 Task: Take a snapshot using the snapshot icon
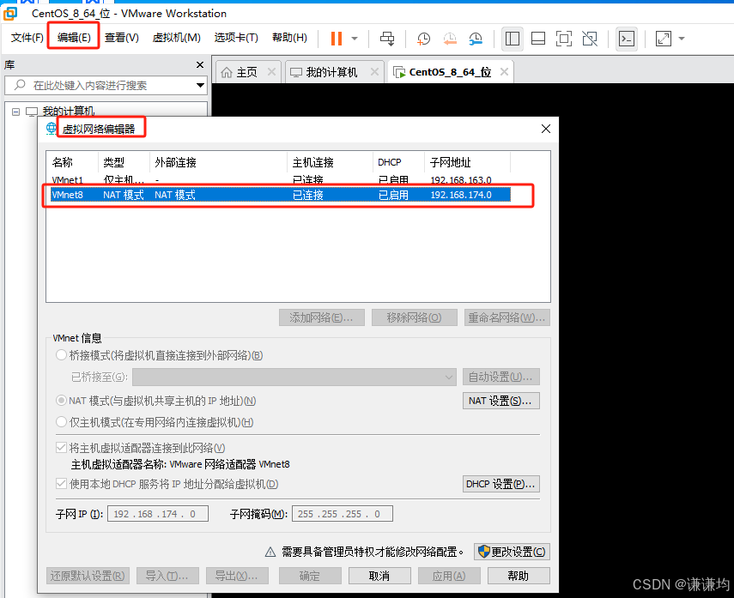[423, 39]
